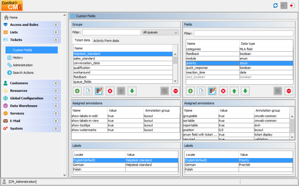The image size is (299, 186).
Task: Select the show-tooltips annotation row
Action: click(x=126, y=125)
